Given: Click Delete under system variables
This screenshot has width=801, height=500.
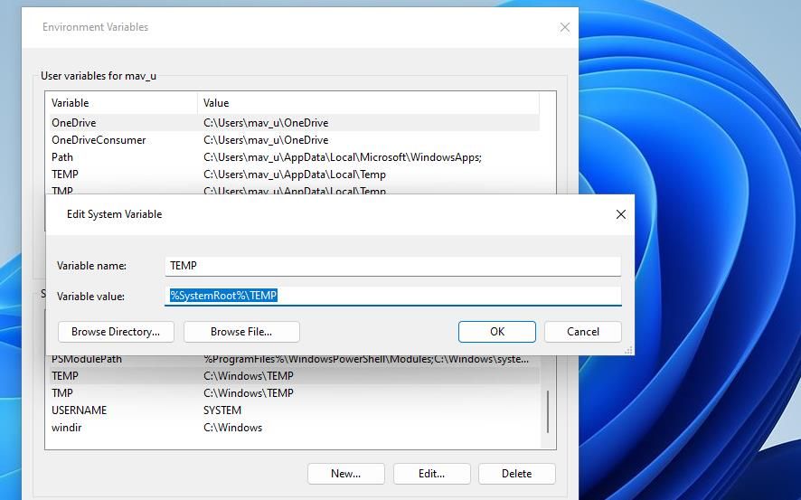Looking at the screenshot, I should pyautogui.click(x=516, y=474).
